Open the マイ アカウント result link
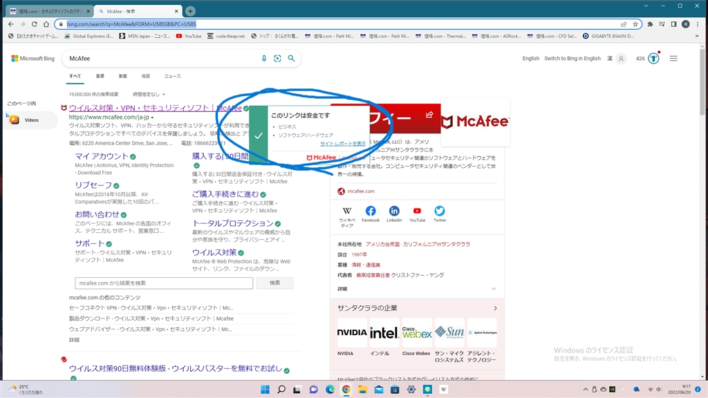Screen dimensions: 708x398 pyautogui.click(x=102, y=156)
